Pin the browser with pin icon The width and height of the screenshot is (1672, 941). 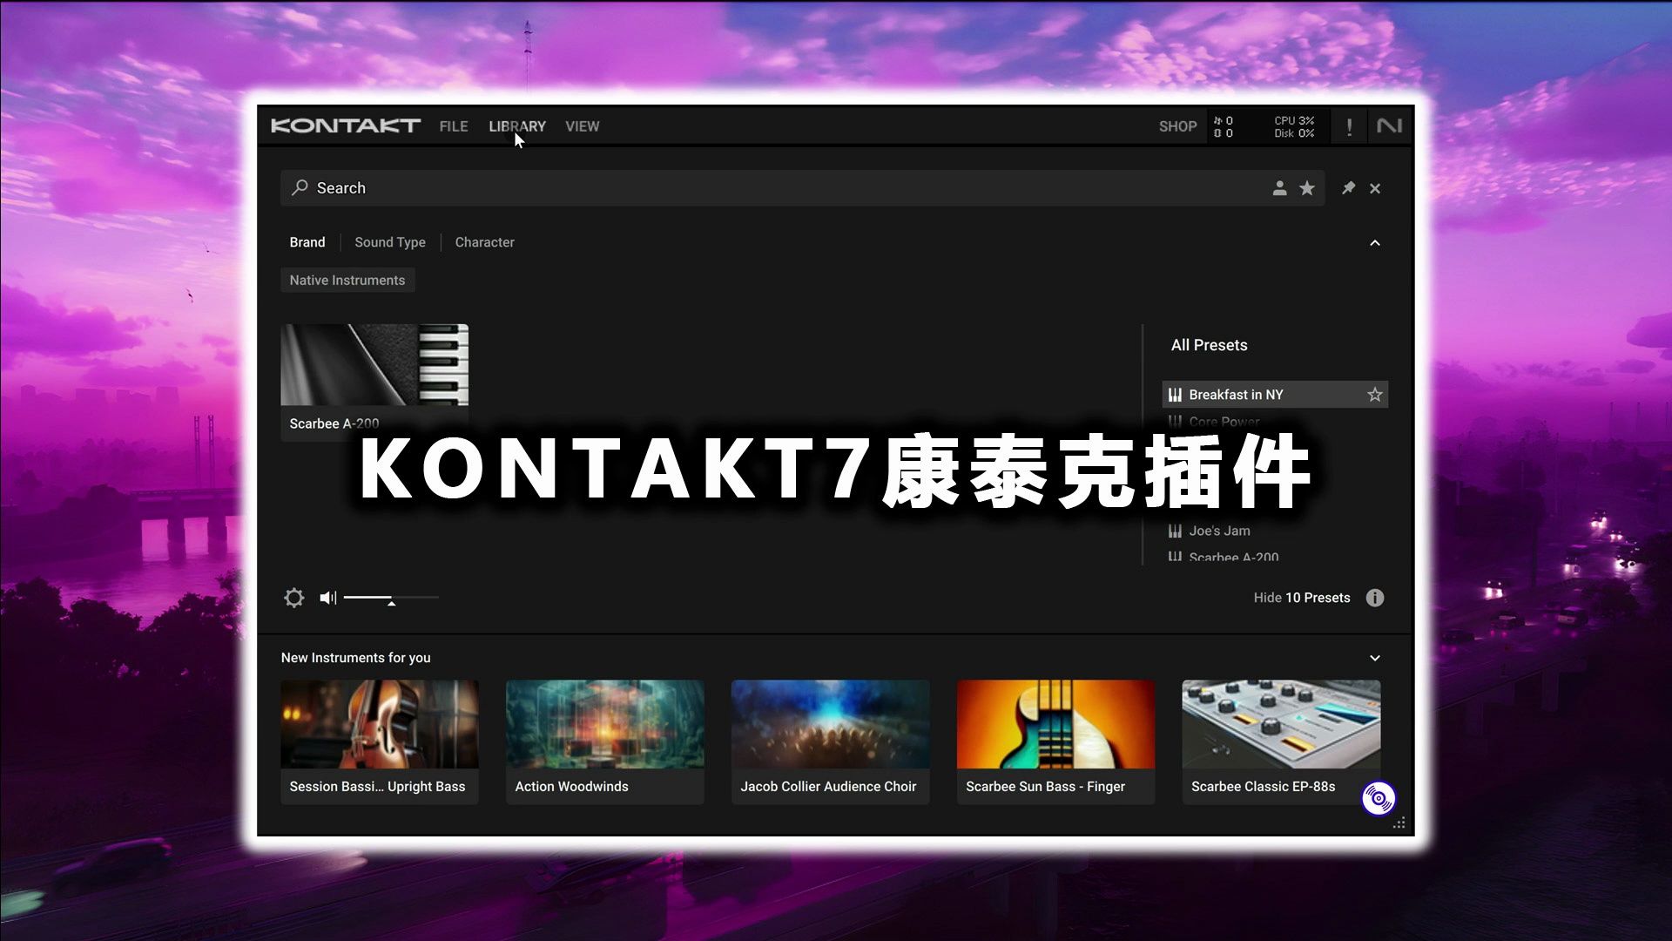coord(1348,188)
